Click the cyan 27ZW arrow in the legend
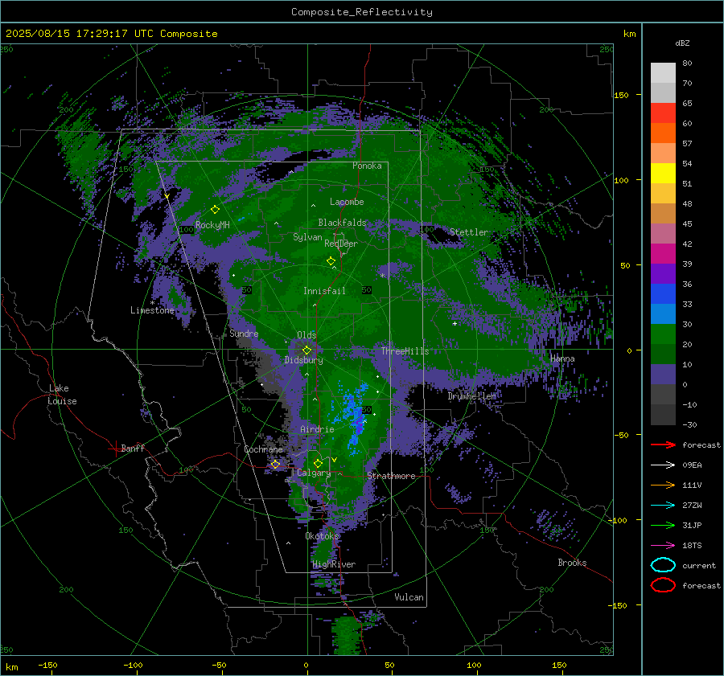 [663, 505]
